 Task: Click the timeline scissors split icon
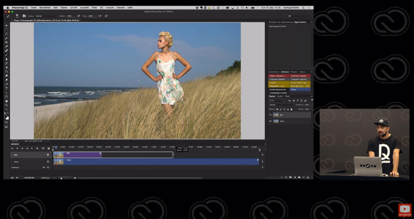coord(43,148)
